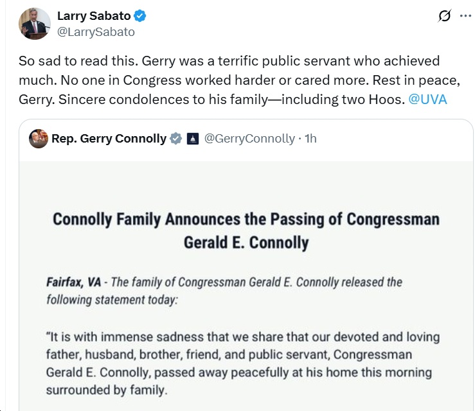Viewport: 475px width, 411px height.
Task: Open the quoted statement body text
Action: (x=243, y=363)
